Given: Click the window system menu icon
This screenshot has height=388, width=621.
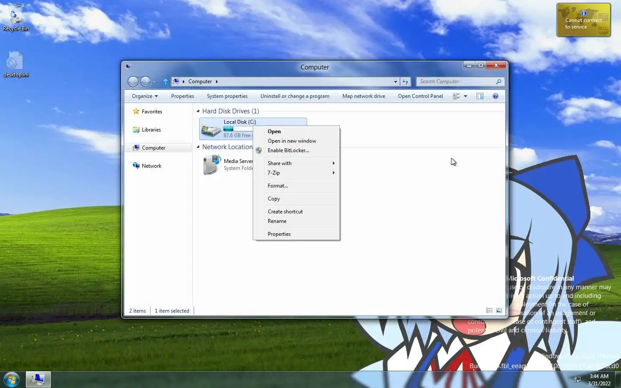Looking at the screenshot, I should (x=128, y=66).
